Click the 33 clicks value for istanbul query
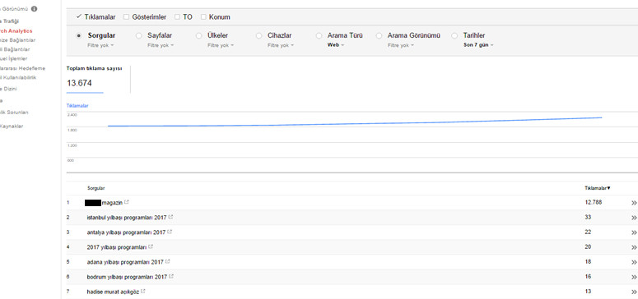 [x=588, y=218]
